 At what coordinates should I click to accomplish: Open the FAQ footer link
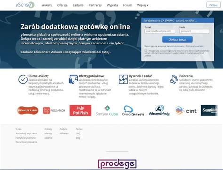point(78,133)
